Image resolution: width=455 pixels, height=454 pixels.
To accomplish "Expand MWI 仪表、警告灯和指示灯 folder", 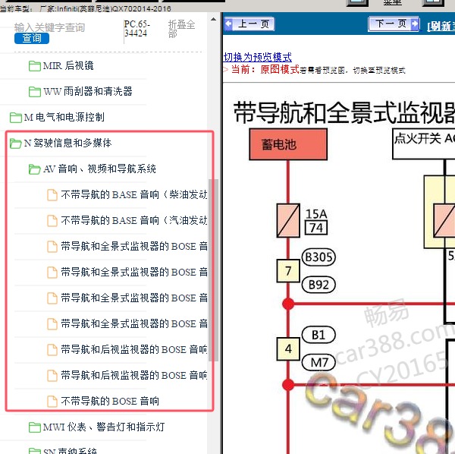I will [x=104, y=427].
